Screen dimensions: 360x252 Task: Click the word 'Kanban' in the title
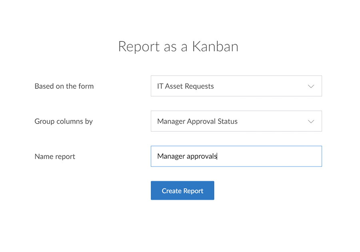tap(215, 46)
